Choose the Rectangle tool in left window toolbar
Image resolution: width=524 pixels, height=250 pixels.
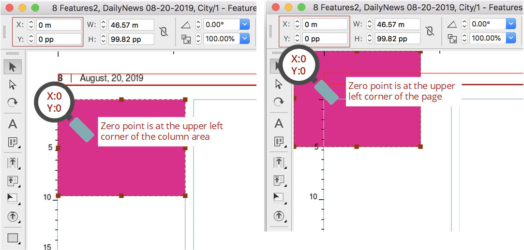coord(13,238)
